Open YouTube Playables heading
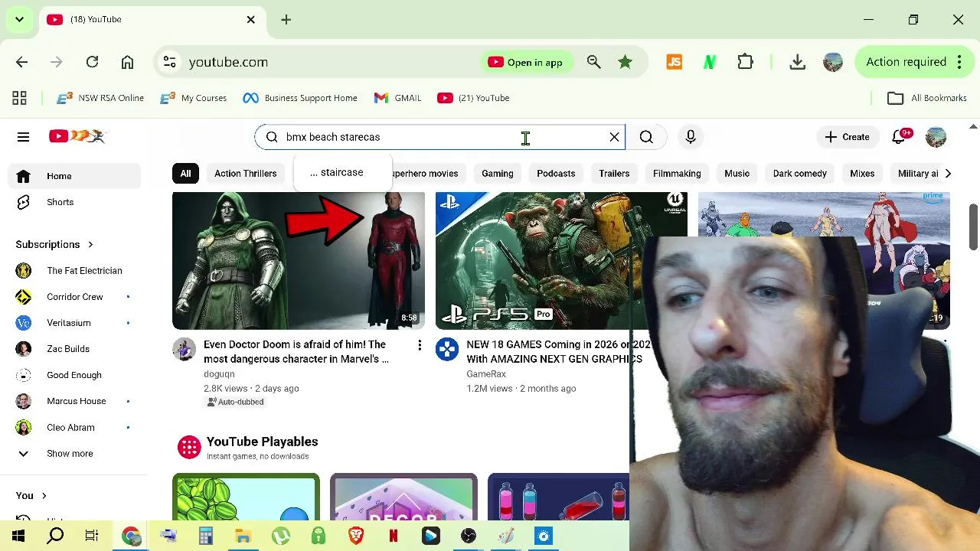Image resolution: width=980 pixels, height=551 pixels. (262, 442)
